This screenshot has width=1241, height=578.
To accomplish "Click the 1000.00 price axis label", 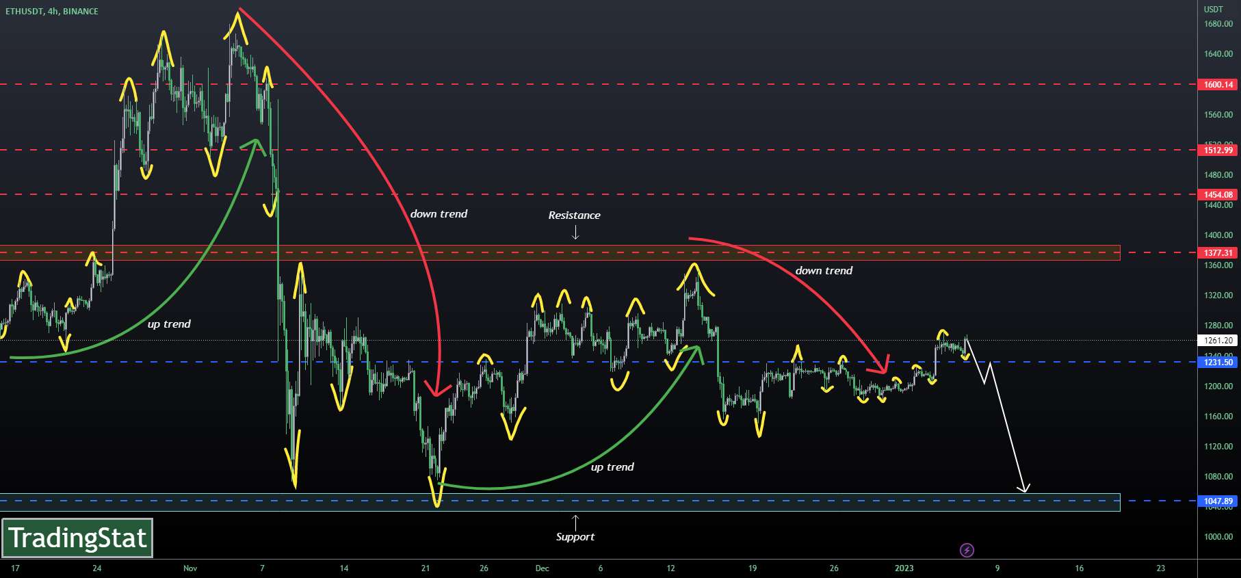I will click(1218, 537).
